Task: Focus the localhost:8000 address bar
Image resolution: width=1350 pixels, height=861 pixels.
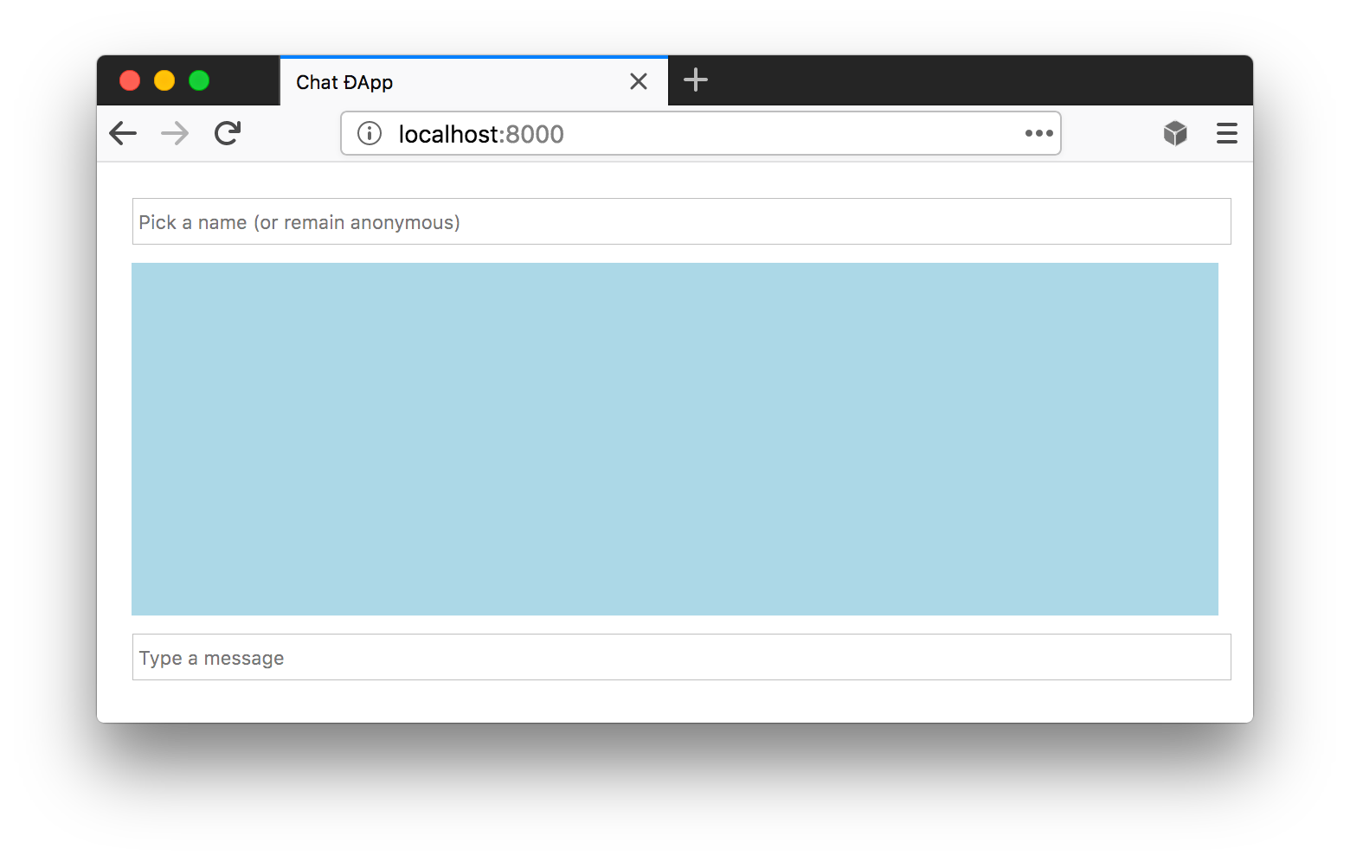Action: click(701, 133)
